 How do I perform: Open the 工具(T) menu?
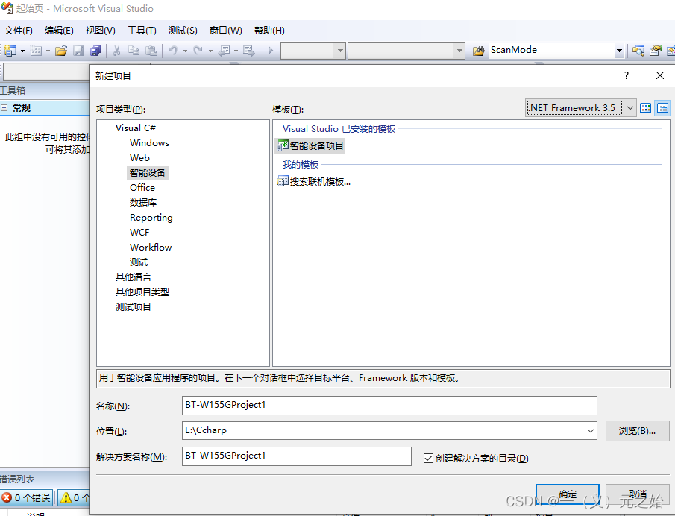point(142,31)
